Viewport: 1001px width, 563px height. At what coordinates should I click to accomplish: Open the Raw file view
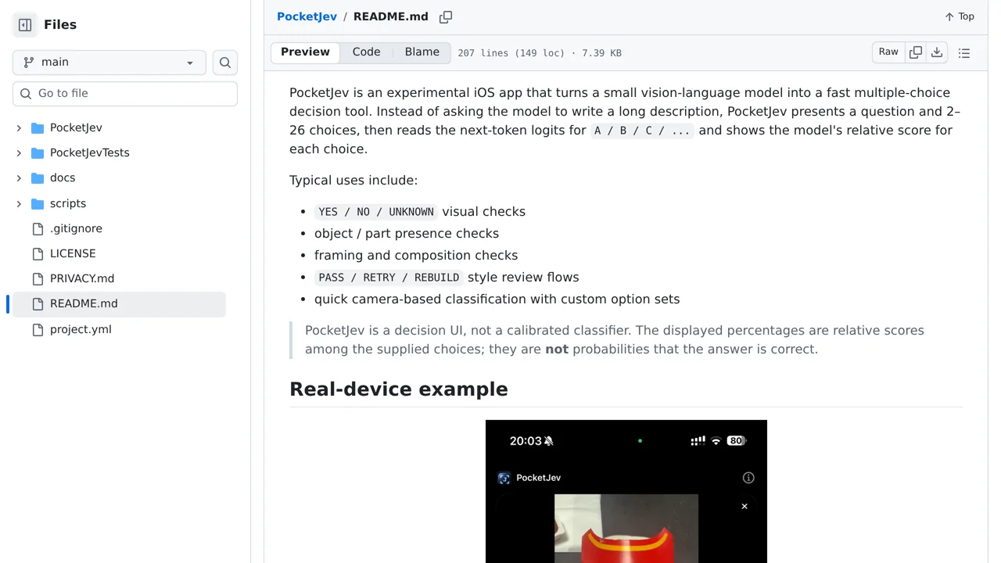(x=888, y=52)
